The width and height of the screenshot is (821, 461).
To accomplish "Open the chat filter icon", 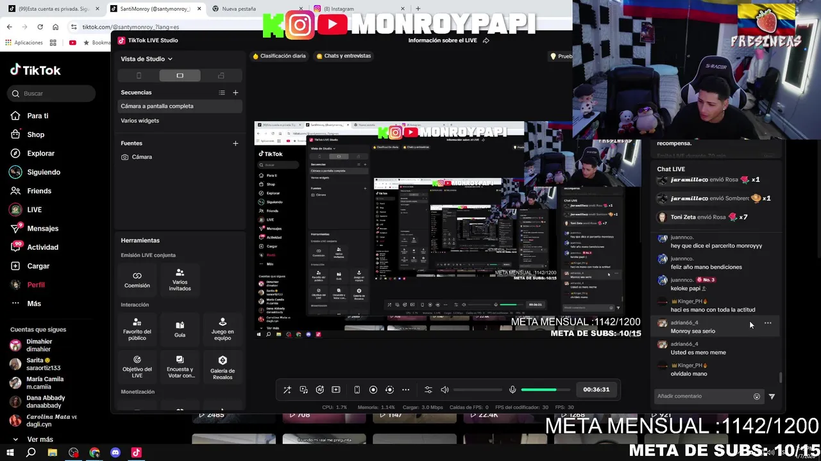I will coord(772,396).
